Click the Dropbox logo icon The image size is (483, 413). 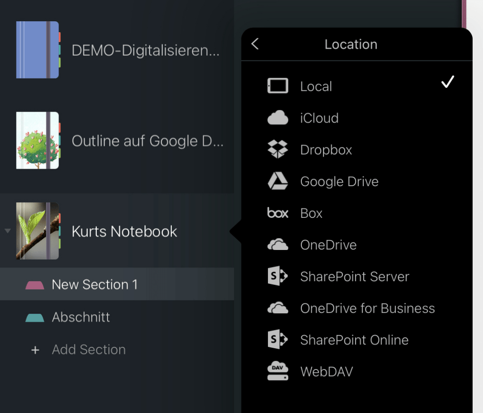(x=277, y=149)
